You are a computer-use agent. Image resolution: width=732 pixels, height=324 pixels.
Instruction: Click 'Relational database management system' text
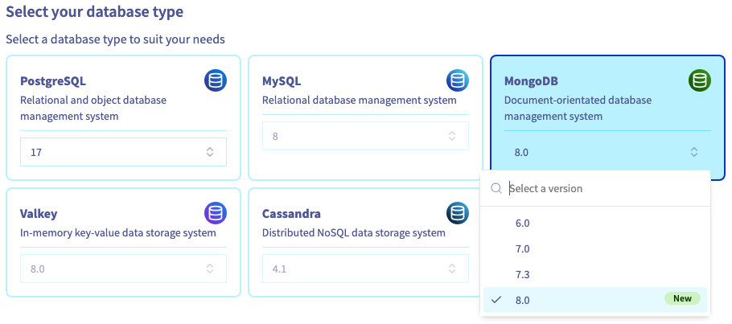pyautogui.click(x=360, y=100)
